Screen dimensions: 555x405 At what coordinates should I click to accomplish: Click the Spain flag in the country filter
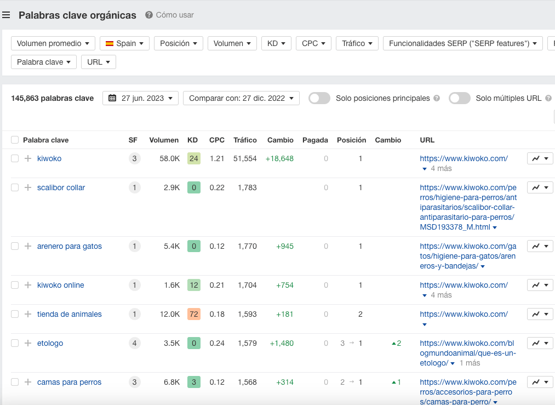pyautogui.click(x=109, y=43)
